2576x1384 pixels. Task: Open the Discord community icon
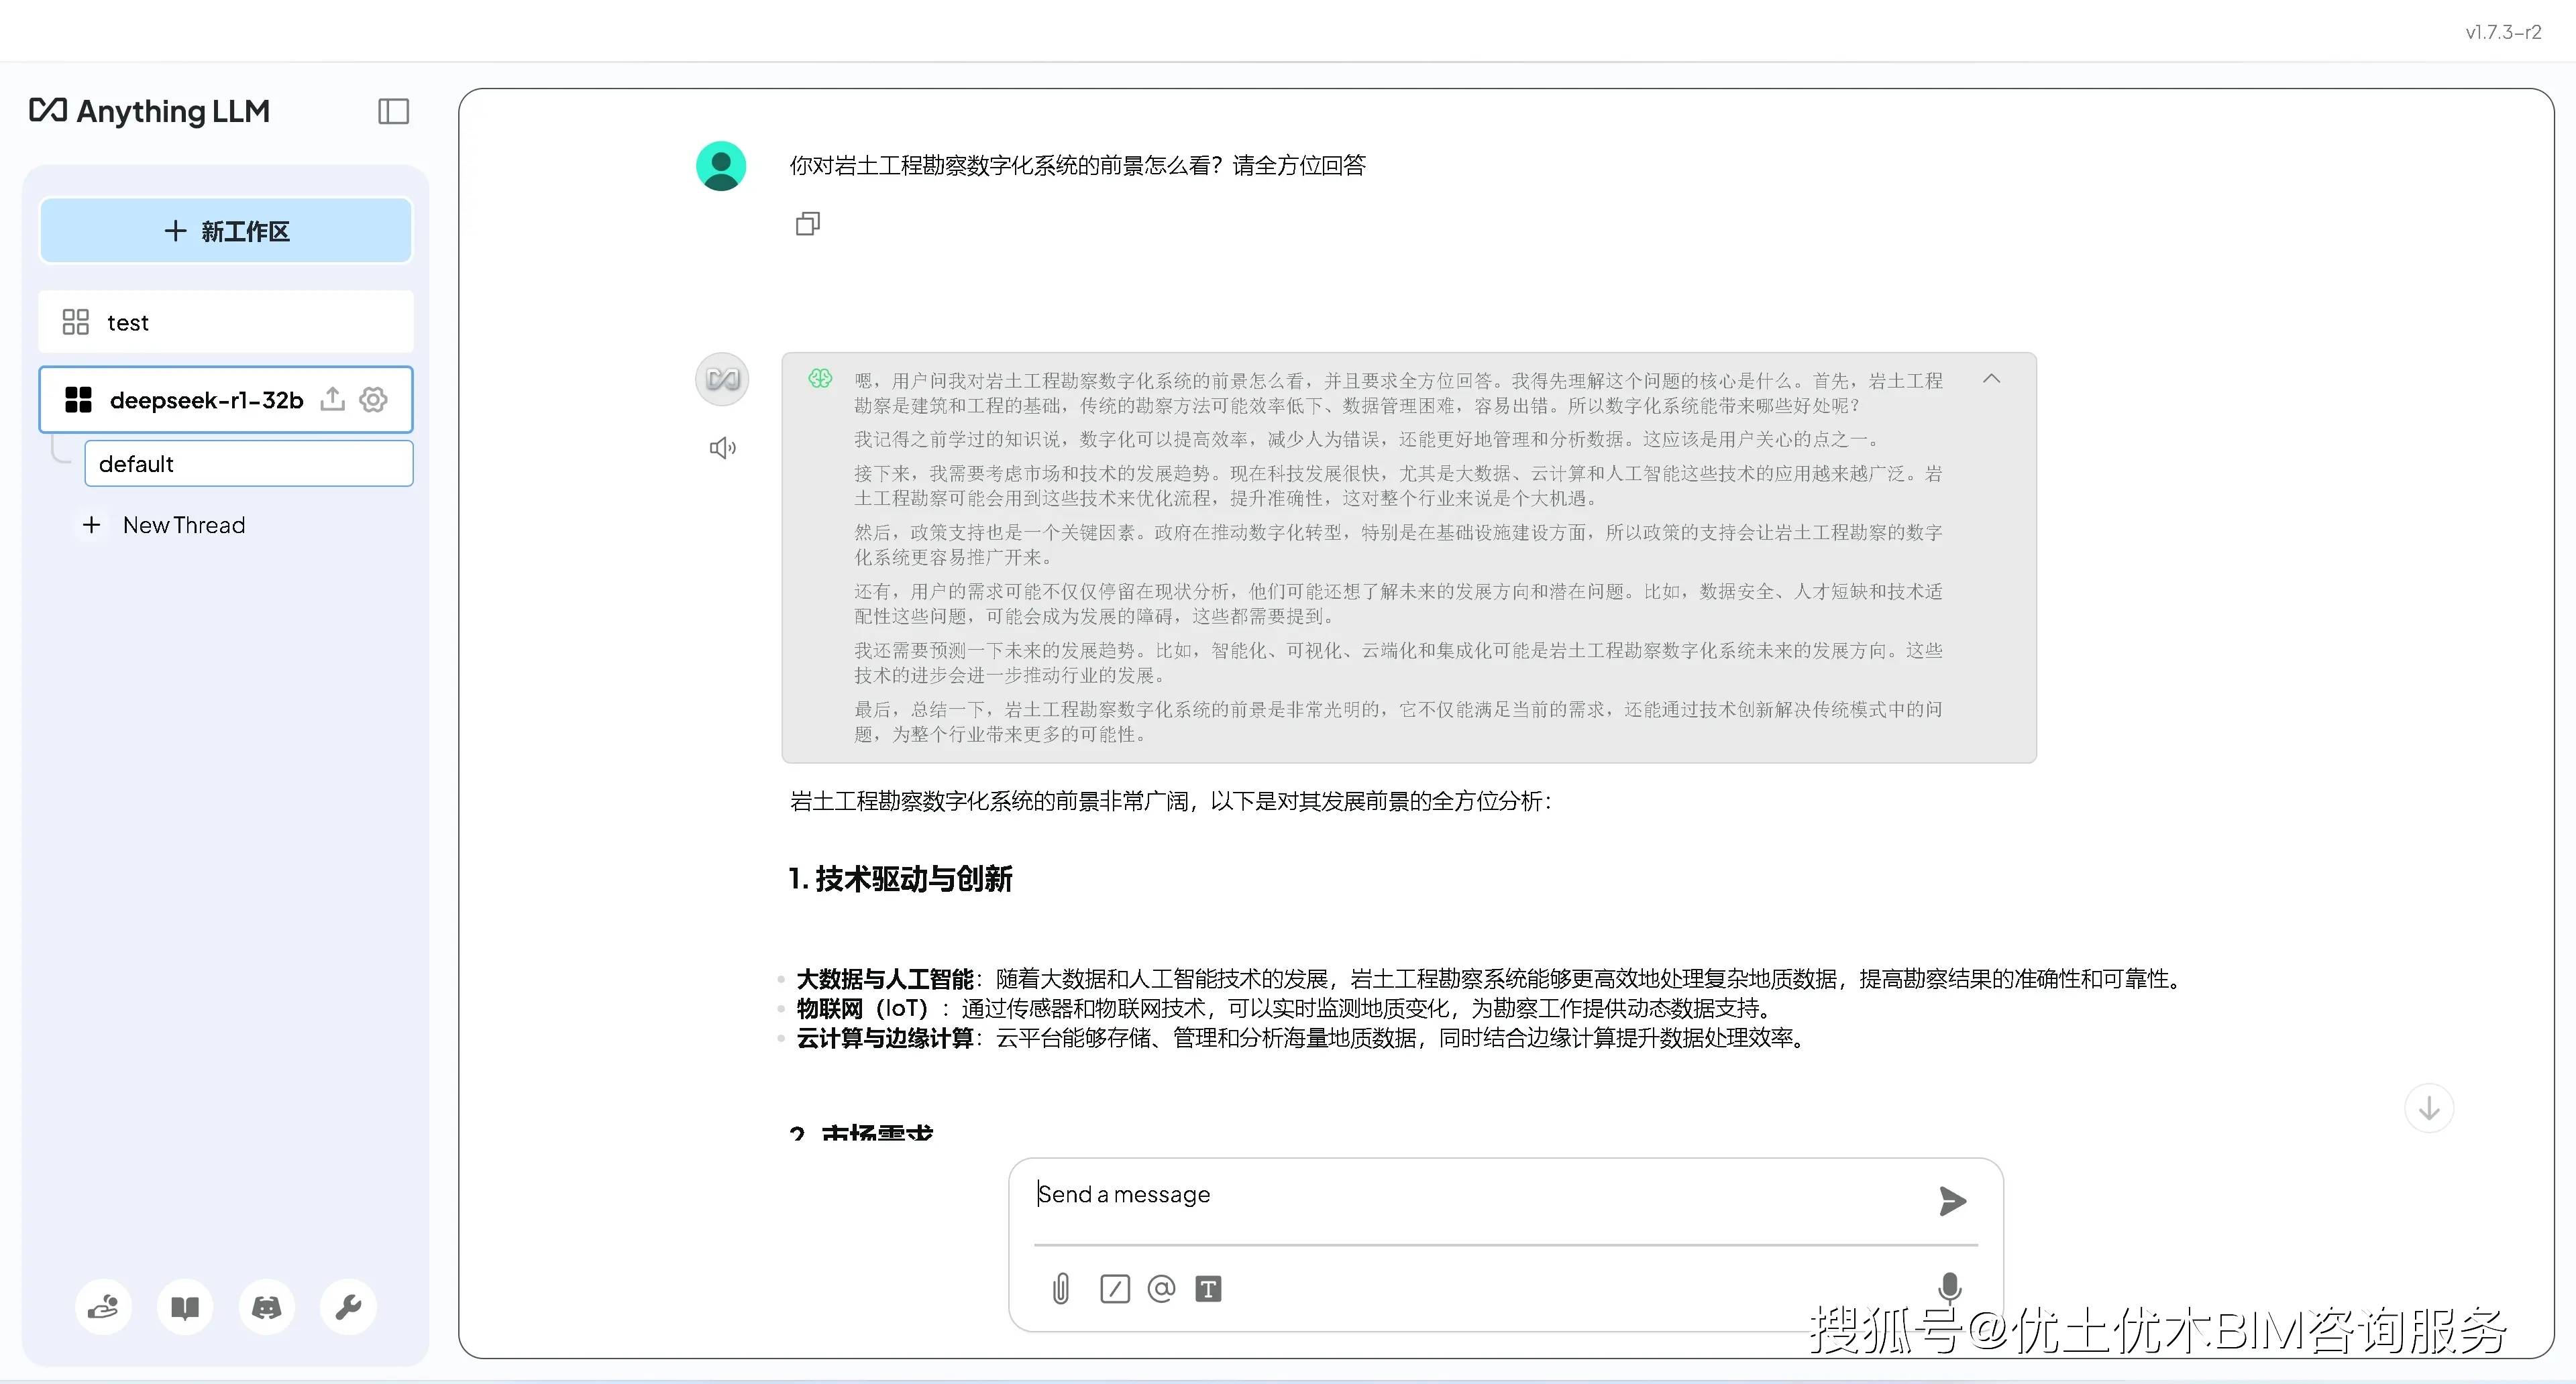click(x=266, y=1307)
